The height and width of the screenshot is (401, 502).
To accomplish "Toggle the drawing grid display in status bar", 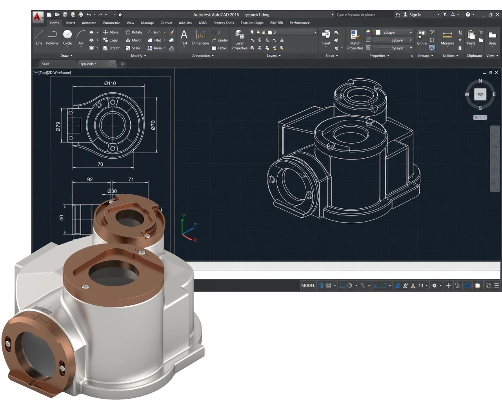I will click(321, 285).
